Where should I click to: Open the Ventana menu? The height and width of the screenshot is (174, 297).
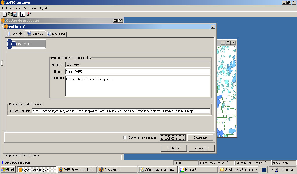[30, 8]
